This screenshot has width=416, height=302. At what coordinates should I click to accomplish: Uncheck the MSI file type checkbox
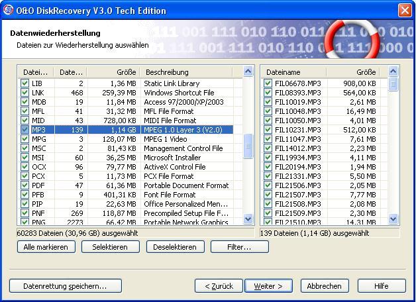coord(25,158)
